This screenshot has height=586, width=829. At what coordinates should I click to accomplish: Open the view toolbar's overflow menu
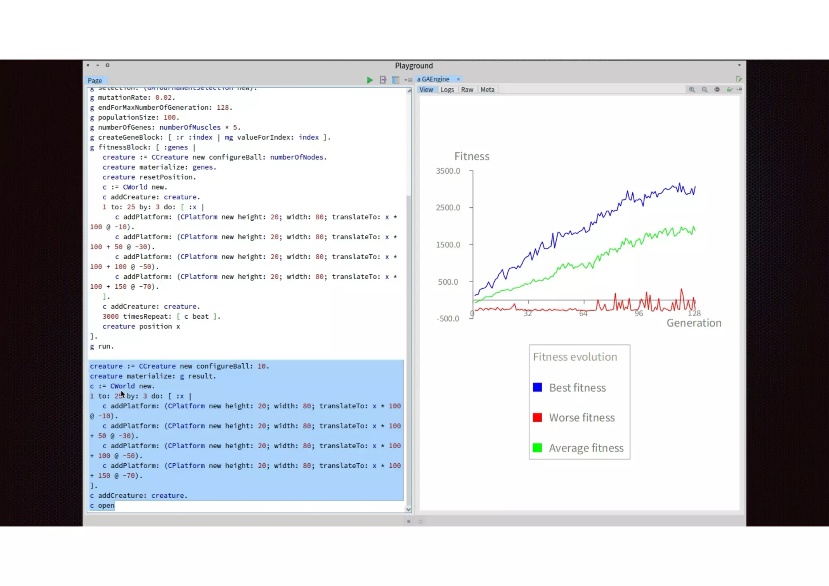[740, 89]
